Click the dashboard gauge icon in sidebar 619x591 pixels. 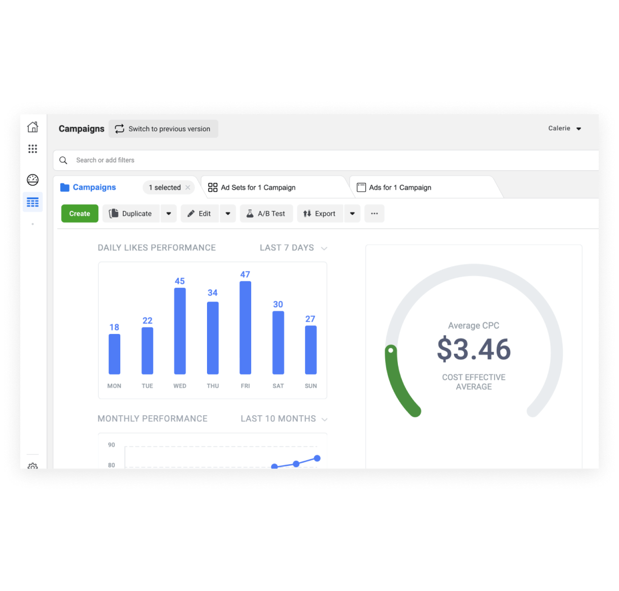pyautogui.click(x=32, y=180)
